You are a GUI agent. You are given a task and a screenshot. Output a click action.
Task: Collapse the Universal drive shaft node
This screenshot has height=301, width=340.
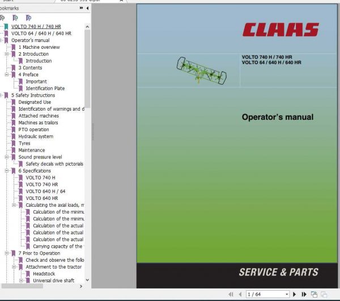point(21,281)
